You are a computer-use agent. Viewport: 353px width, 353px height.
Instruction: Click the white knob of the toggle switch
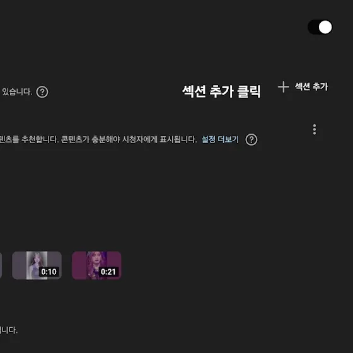[x=325, y=27]
